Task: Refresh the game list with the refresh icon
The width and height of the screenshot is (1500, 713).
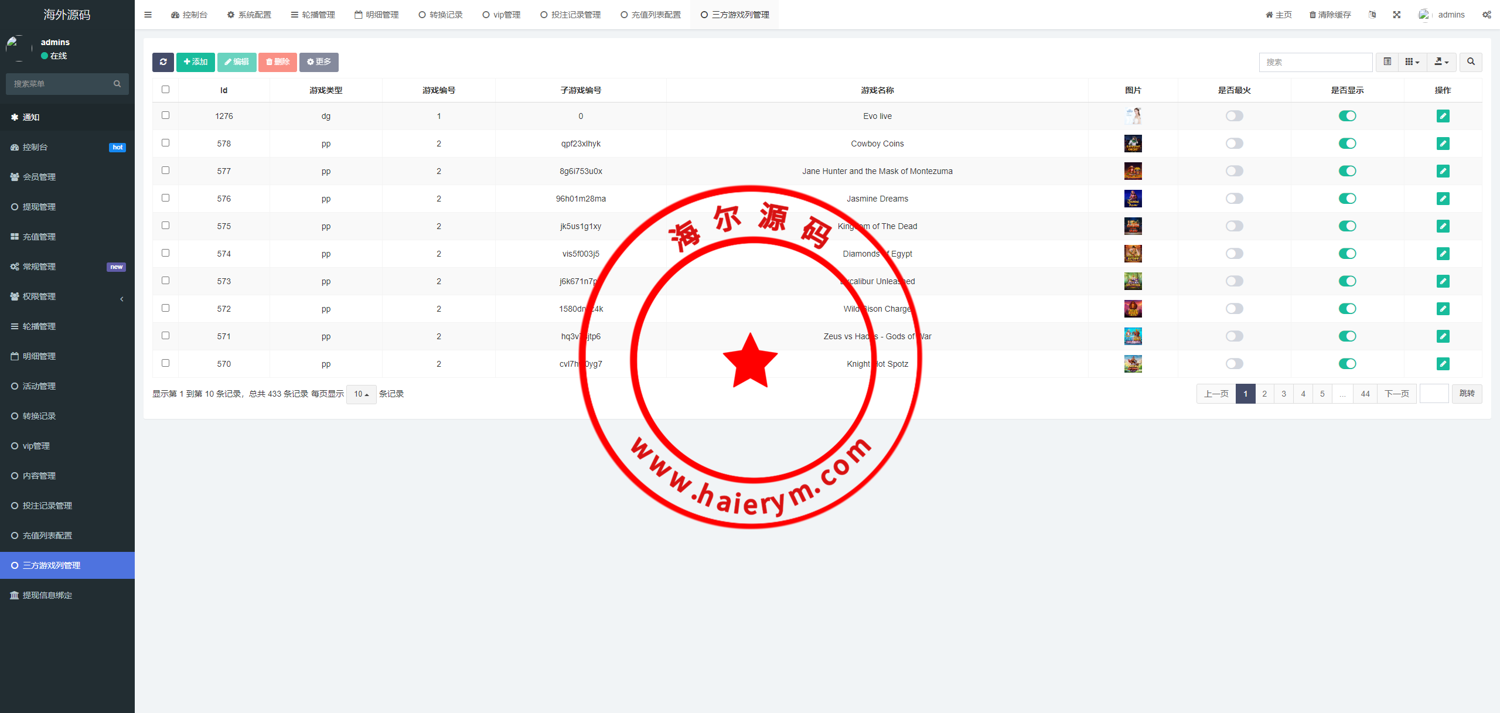Action: [163, 62]
